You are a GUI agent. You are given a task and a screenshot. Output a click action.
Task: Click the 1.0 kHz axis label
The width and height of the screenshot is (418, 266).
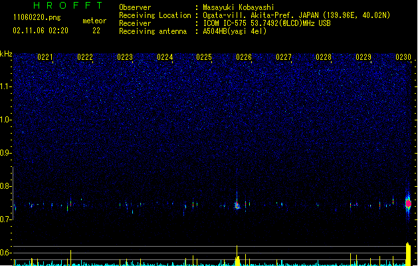6,120
